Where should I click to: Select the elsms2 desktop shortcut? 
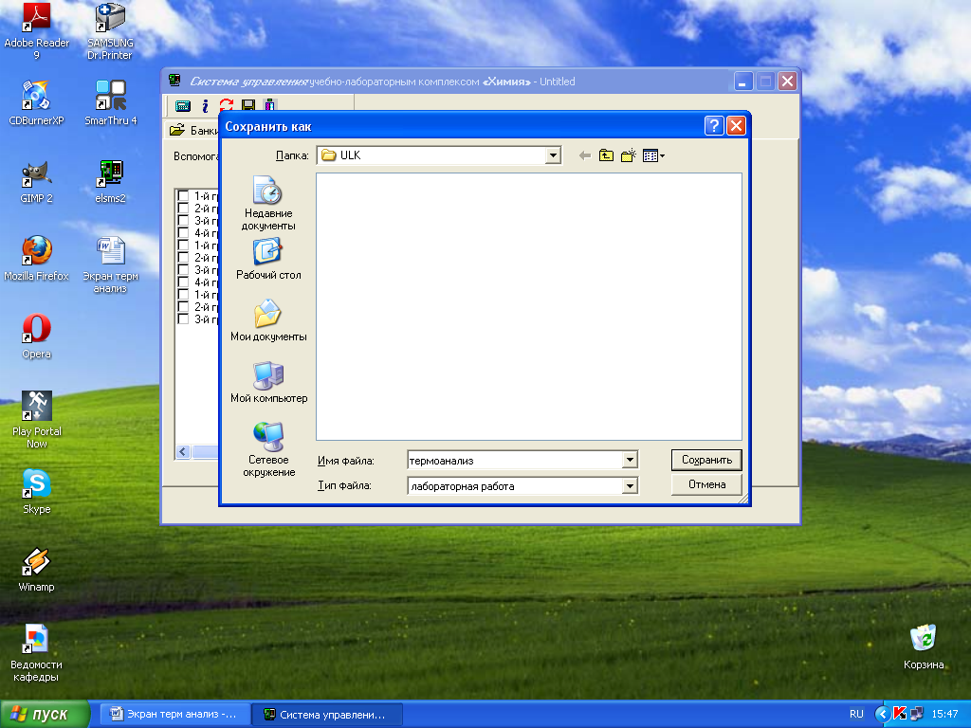[x=110, y=181]
